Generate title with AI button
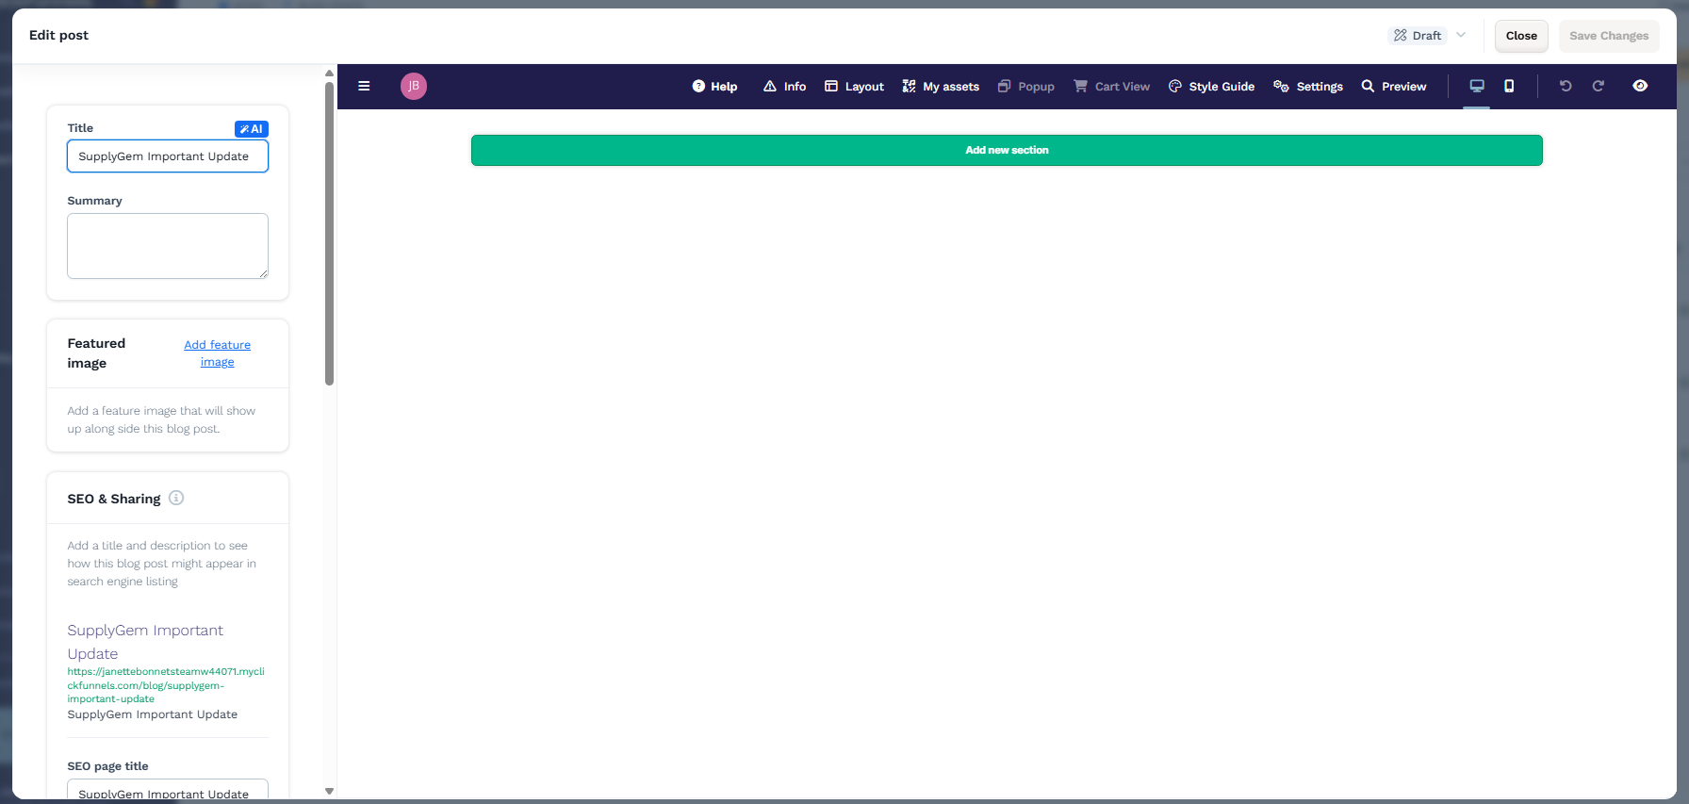 pos(252,129)
